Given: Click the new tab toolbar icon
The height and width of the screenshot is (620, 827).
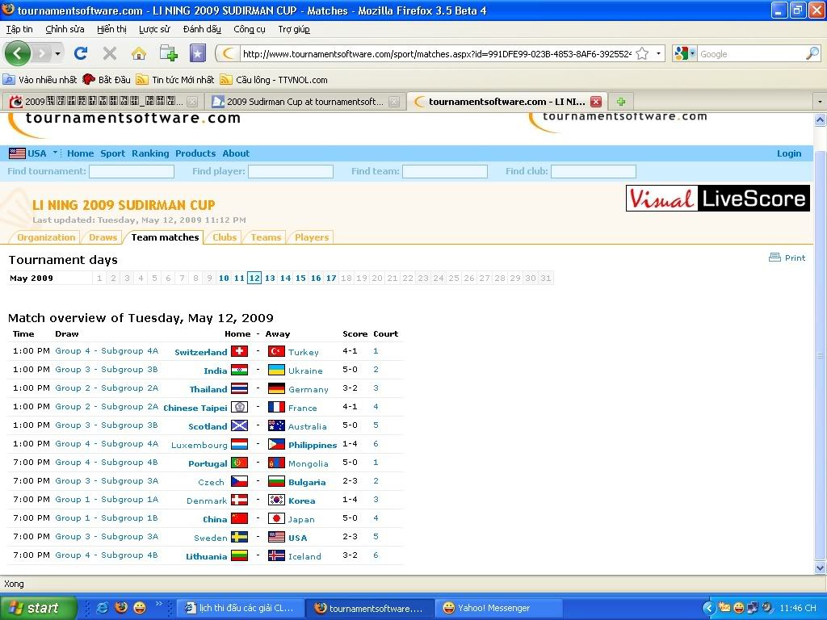Looking at the screenshot, I should 168,53.
